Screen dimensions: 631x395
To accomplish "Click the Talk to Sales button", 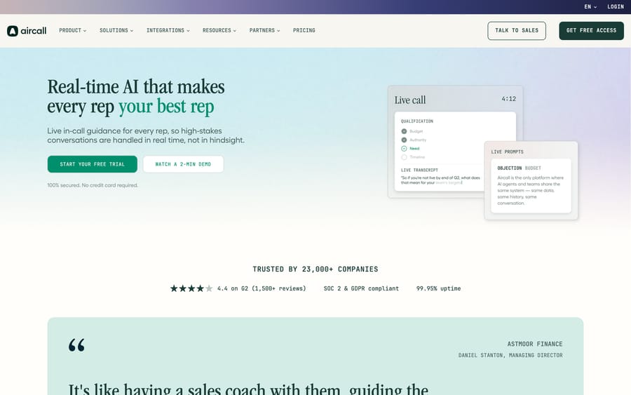I will click(x=517, y=31).
